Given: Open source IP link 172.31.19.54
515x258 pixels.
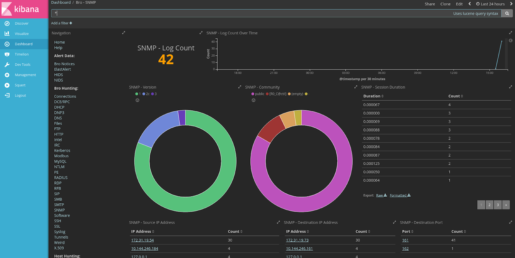Looking at the screenshot, I should 143,240.
